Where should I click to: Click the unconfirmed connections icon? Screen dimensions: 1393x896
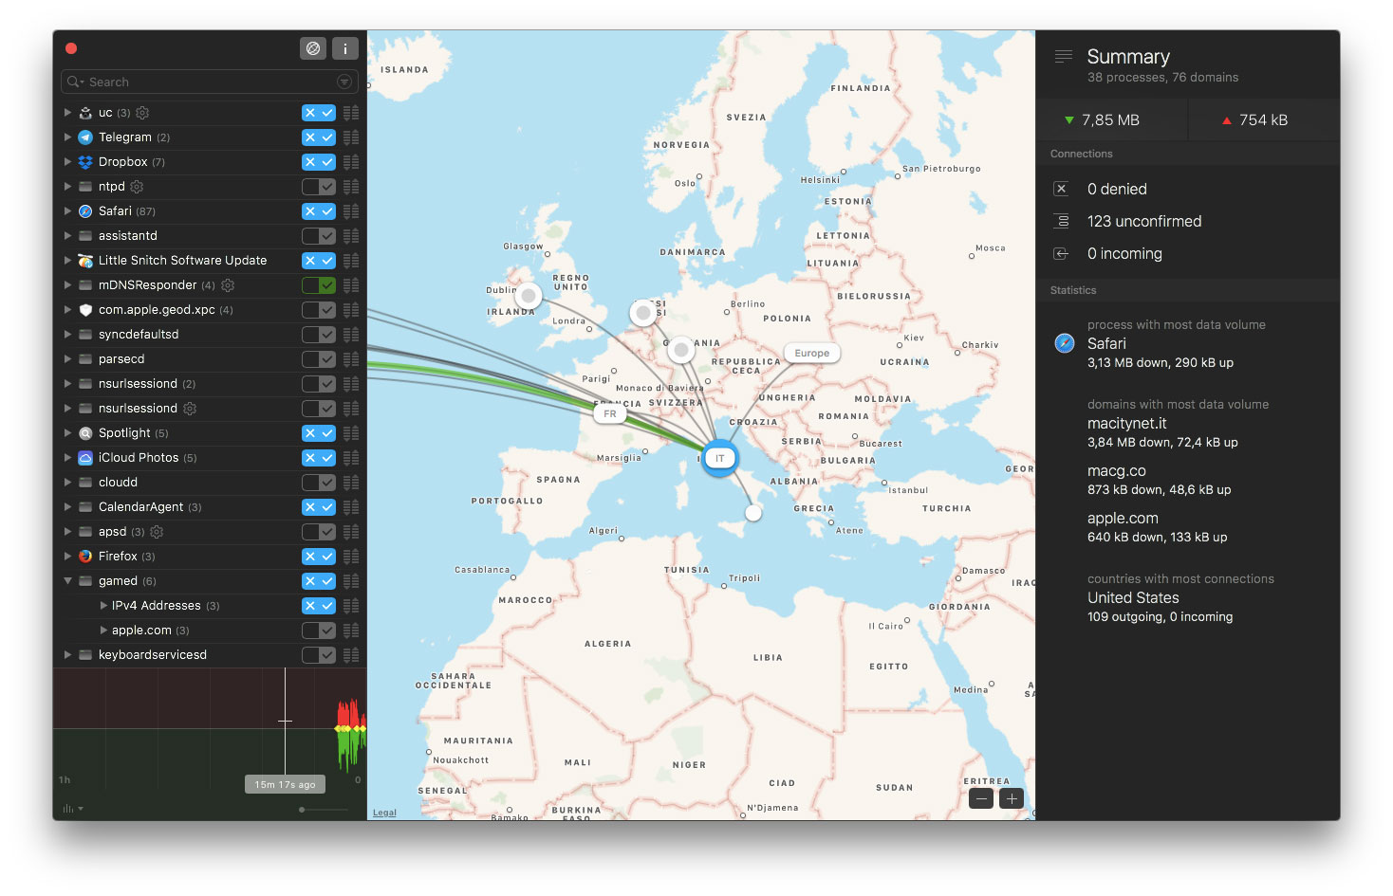pos(1062,221)
